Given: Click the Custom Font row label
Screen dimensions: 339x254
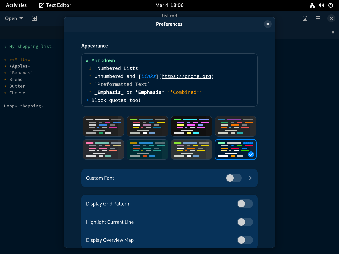Looking at the screenshot, I should [x=100, y=178].
